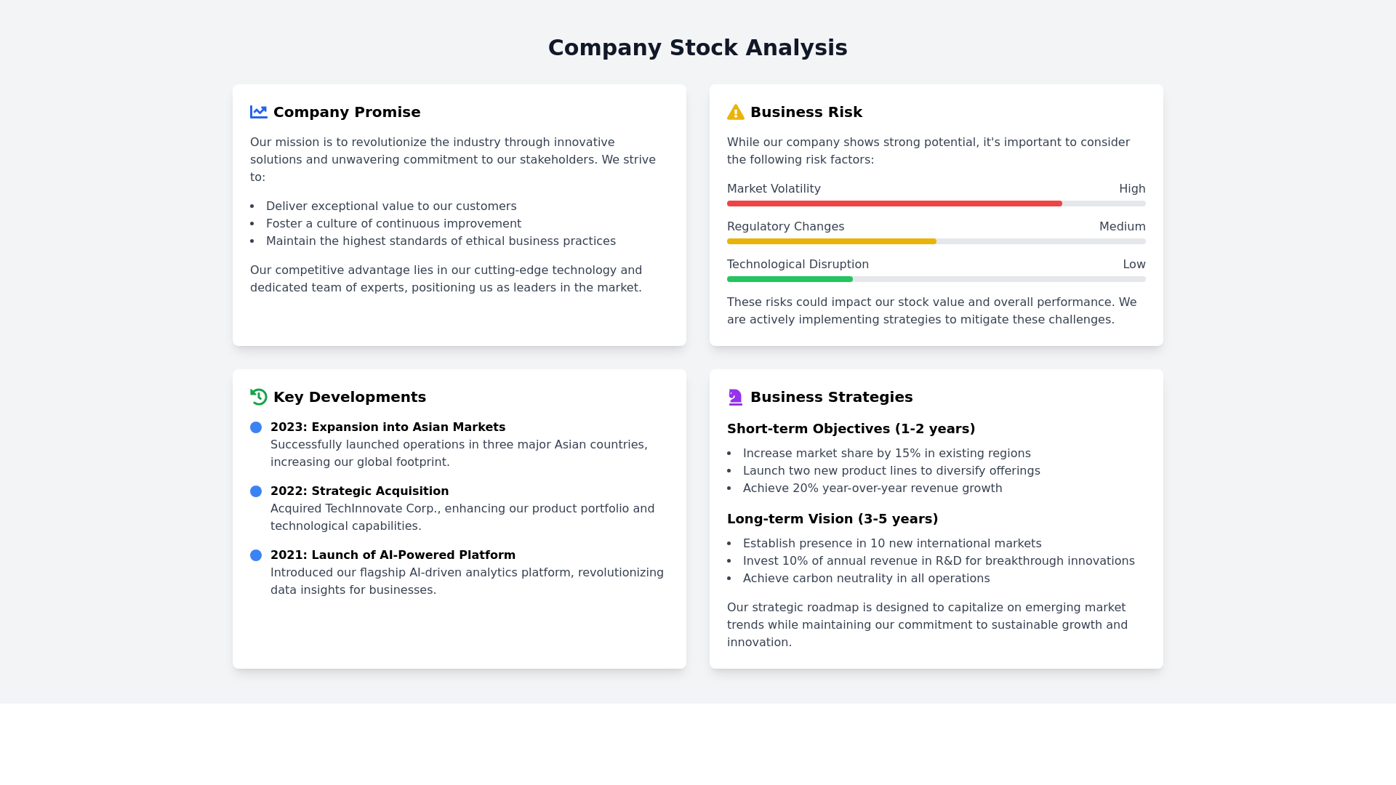This screenshot has height=785, width=1396.
Task: Click the blue dot beside 2021 platform launch
Action: tap(256, 555)
